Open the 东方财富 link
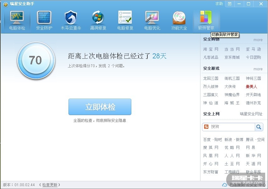The height and width of the screenshot is (189, 268). tap(211, 172)
